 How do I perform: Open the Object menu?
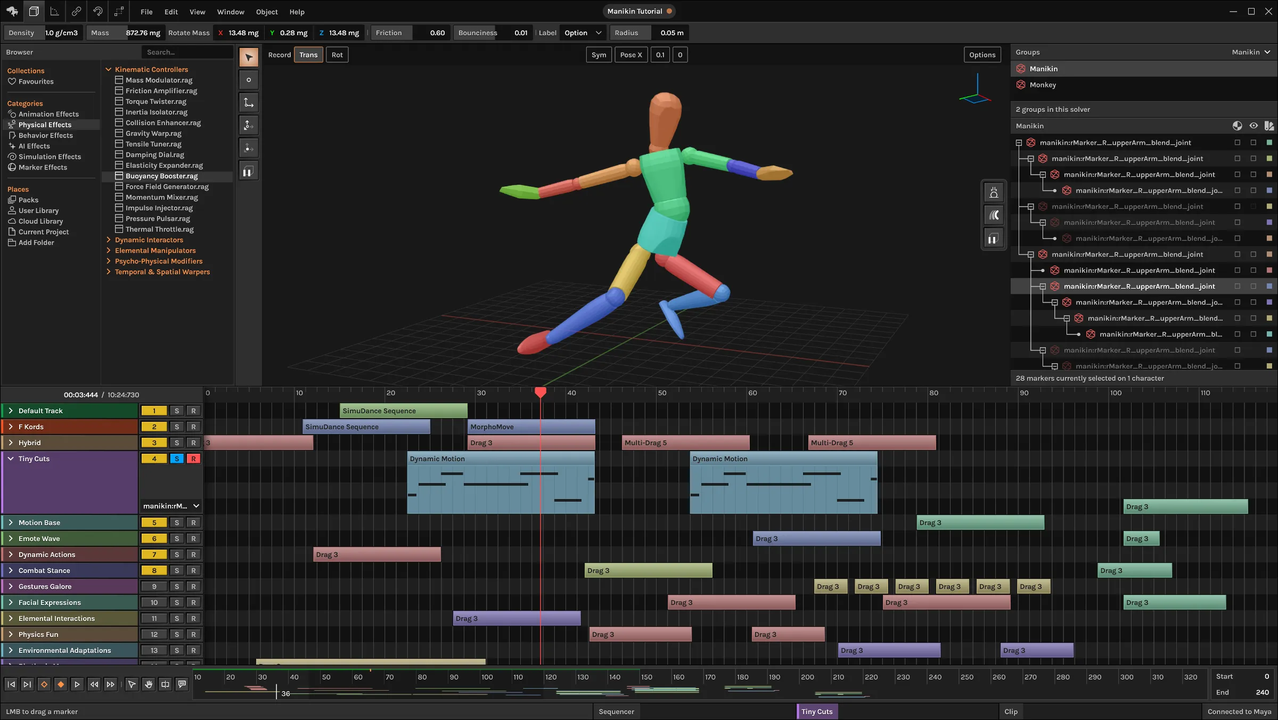click(x=267, y=12)
